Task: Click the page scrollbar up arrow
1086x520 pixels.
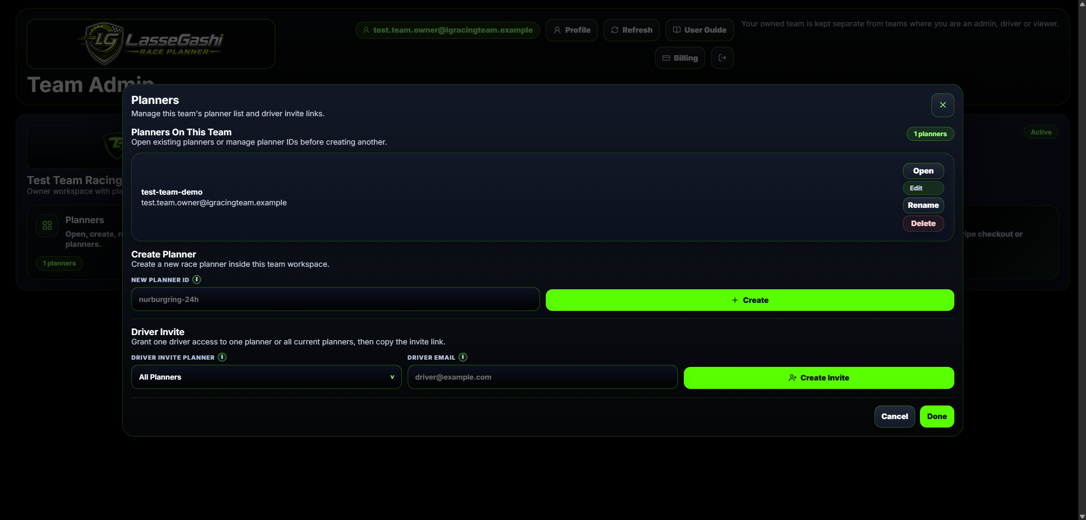Action: 1082,3
